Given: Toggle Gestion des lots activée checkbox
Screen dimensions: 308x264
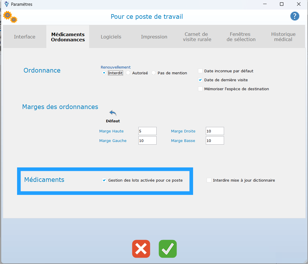Looking at the screenshot, I should [x=104, y=180].
